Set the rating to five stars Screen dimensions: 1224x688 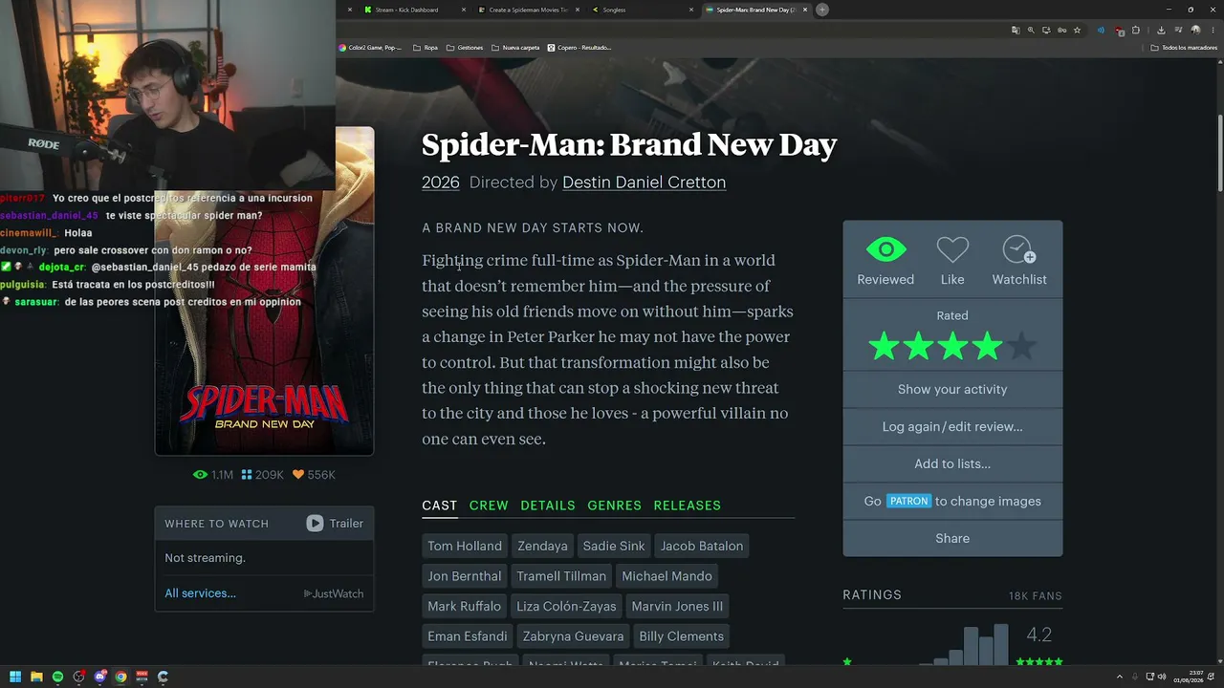point(1021,346)
